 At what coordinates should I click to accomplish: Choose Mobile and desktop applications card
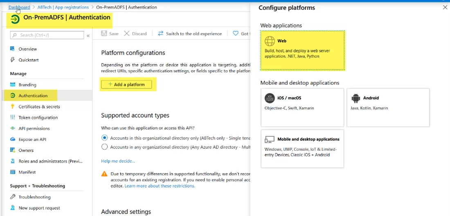302,149
